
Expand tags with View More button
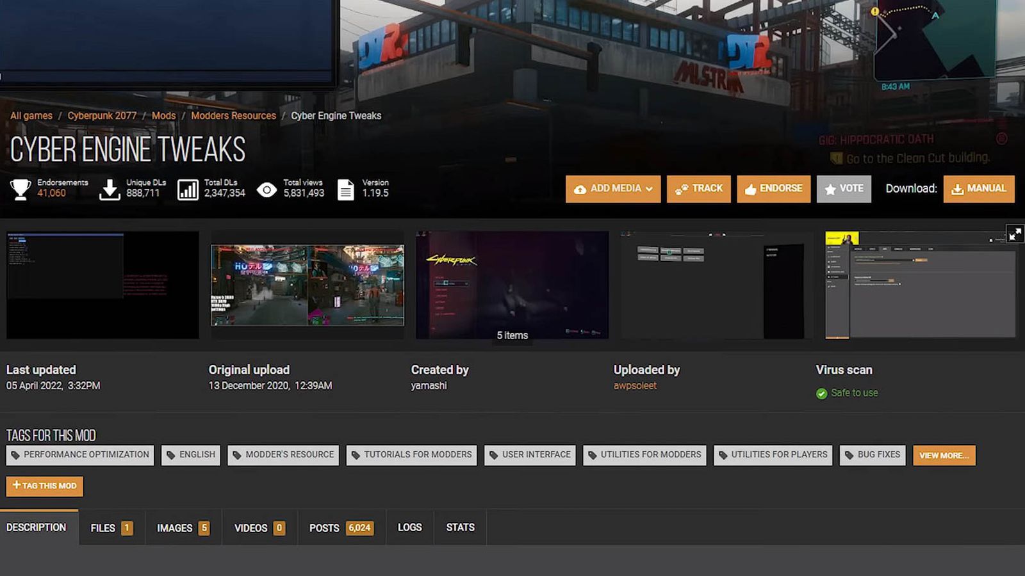[x=944, y=455]
